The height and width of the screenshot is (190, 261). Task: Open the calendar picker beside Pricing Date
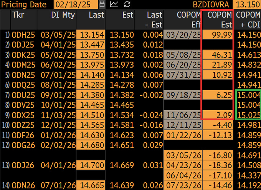tap(102, 4)
